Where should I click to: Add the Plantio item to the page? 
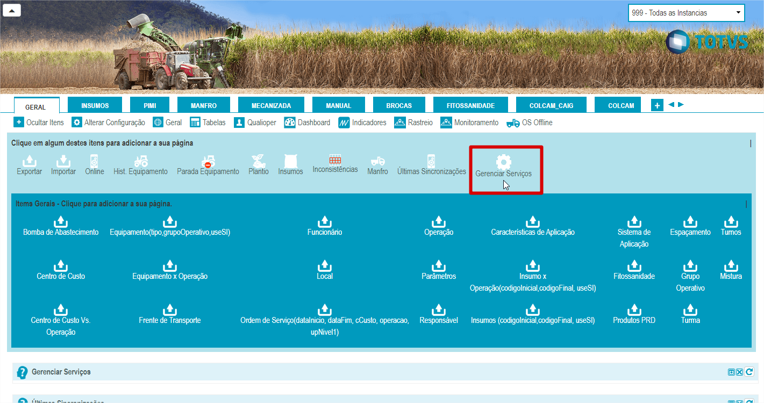259,165
